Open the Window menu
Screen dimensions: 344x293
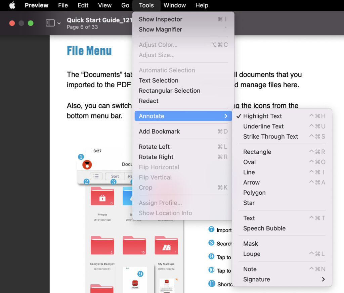click(x=175, y=5)
